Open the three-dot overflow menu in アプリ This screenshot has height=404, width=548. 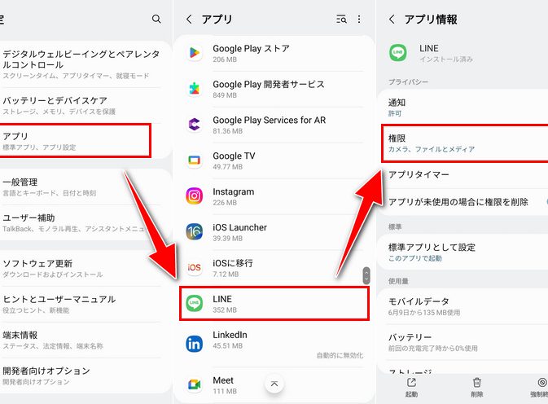[x=359, y=20]
